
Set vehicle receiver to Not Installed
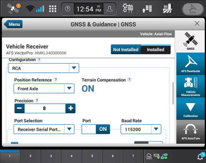(126, 49)
